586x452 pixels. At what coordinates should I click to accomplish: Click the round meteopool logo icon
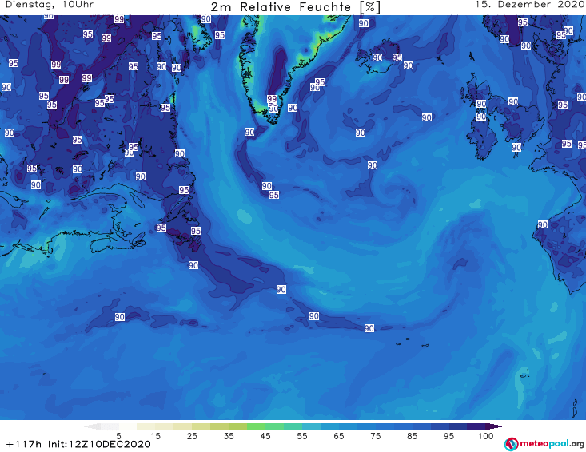511,445
